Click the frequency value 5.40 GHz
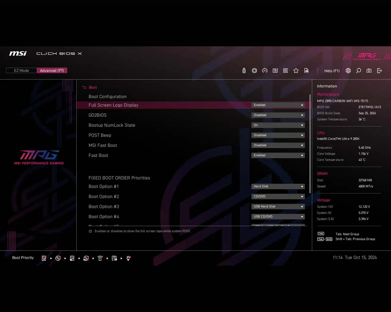This screenshot has height=312, width=391. (364, 148)
